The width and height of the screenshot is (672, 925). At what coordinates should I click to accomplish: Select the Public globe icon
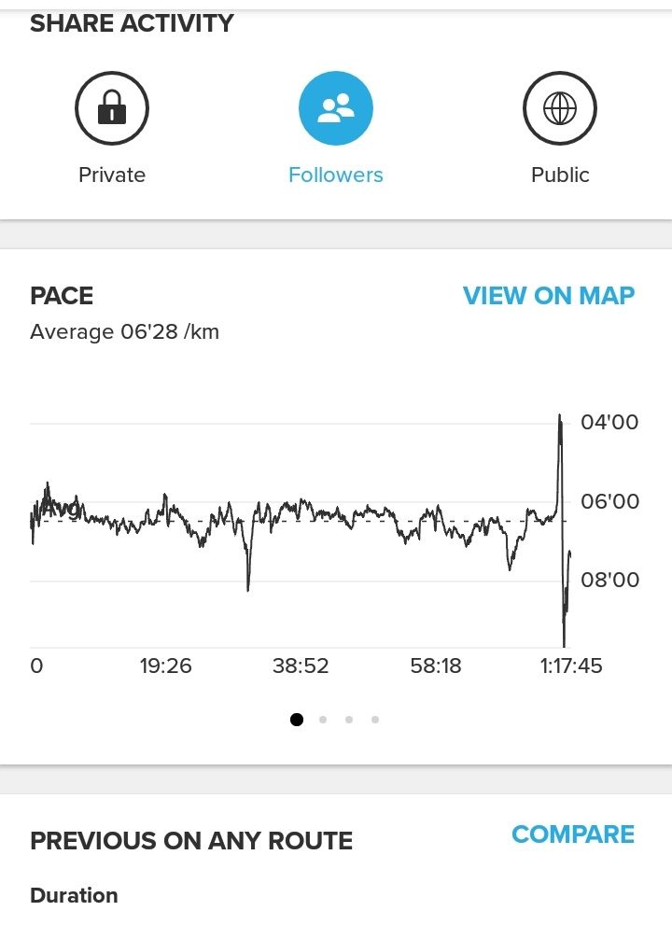click(x=560, y=108)
